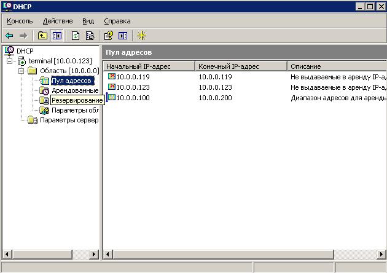The image size is (387, 273).
Task: Open the Справка menu
Action: [x=117, y=21]
